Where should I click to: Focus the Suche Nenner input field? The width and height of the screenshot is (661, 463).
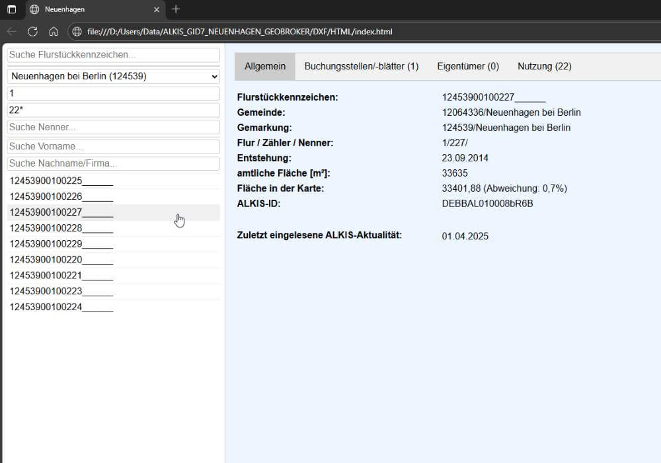coord(113,127)
